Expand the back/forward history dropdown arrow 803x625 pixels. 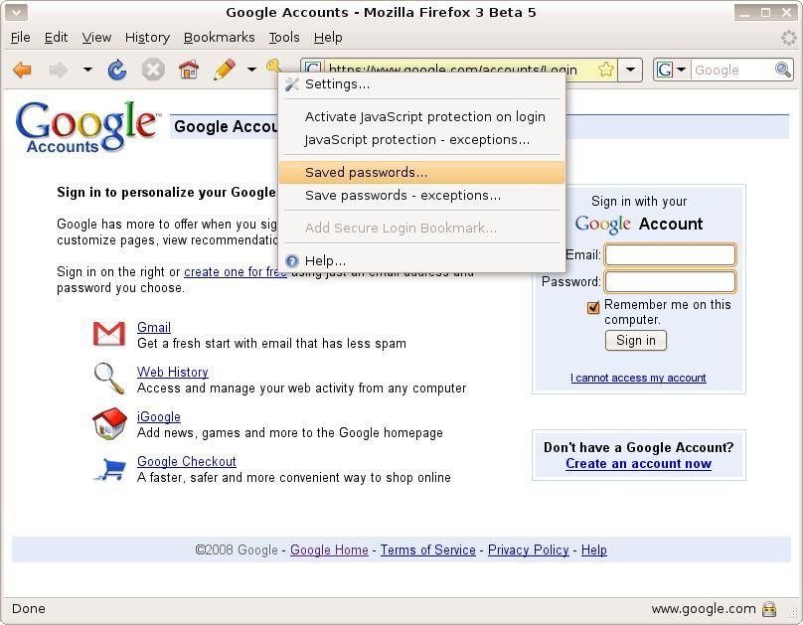[x=87, y=70]
